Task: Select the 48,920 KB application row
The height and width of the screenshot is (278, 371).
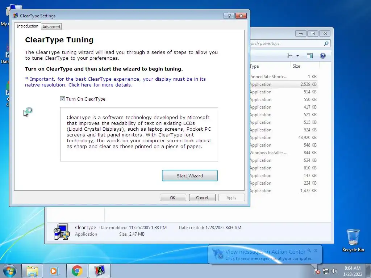Action: [x=283, y=138]
